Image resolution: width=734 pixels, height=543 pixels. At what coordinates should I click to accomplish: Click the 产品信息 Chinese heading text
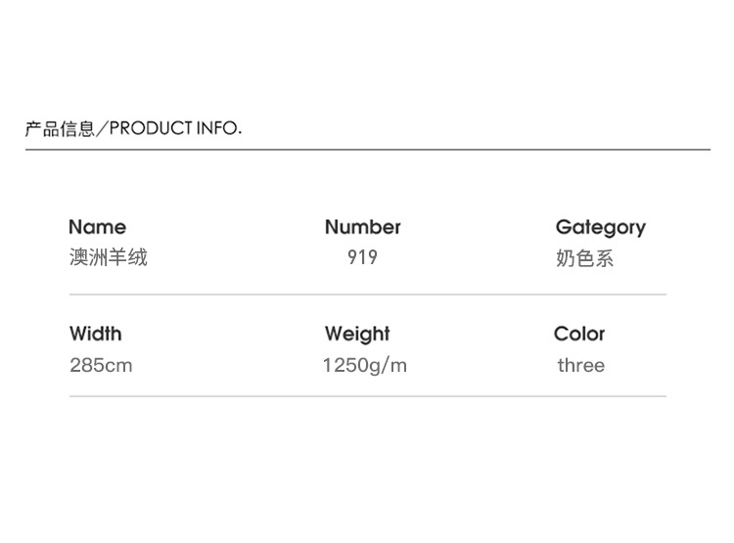60,128
